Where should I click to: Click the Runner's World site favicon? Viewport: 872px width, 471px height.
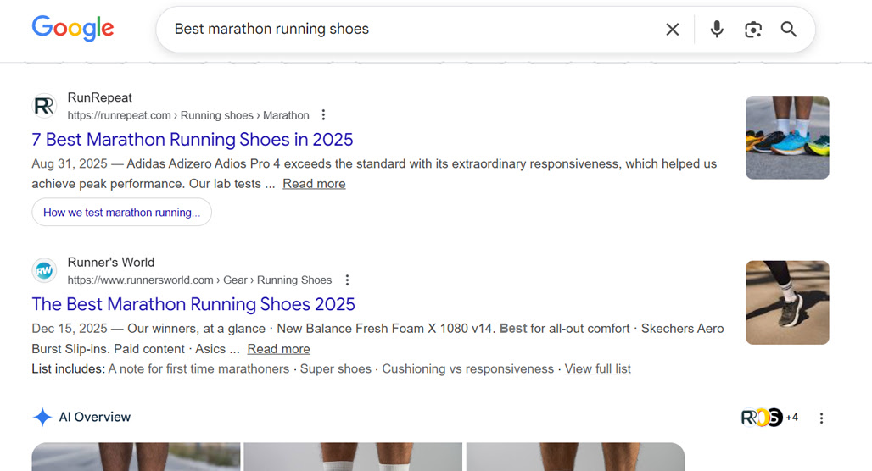44,270
